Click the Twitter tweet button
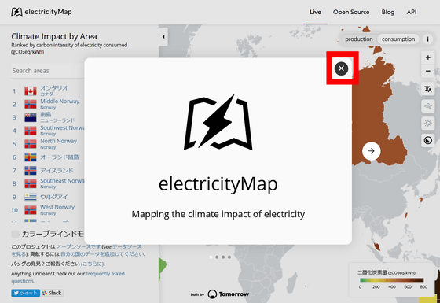Screen dimensions: 440x303 pyautogui.click(x=25, y=293)
